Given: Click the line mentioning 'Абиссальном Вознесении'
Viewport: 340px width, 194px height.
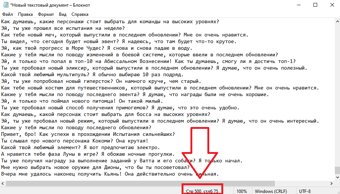Looking at the screenshot, I should (148, 61).
